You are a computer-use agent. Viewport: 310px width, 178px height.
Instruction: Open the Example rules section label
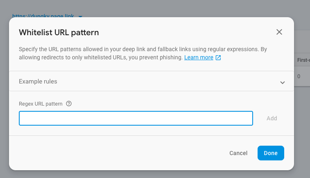point(38,81)
